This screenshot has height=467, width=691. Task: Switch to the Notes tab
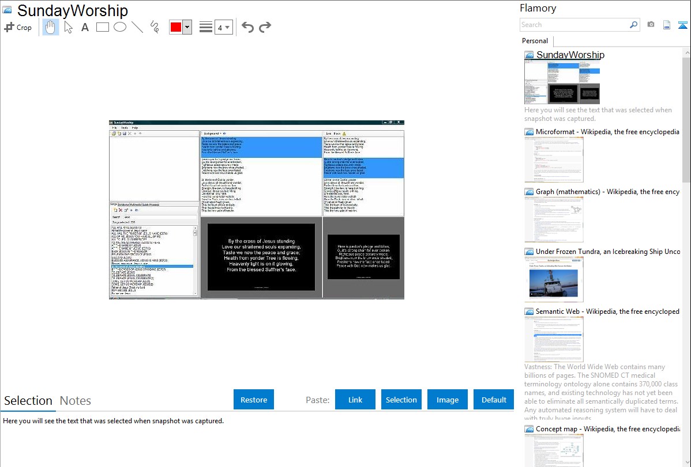(76, 401)
